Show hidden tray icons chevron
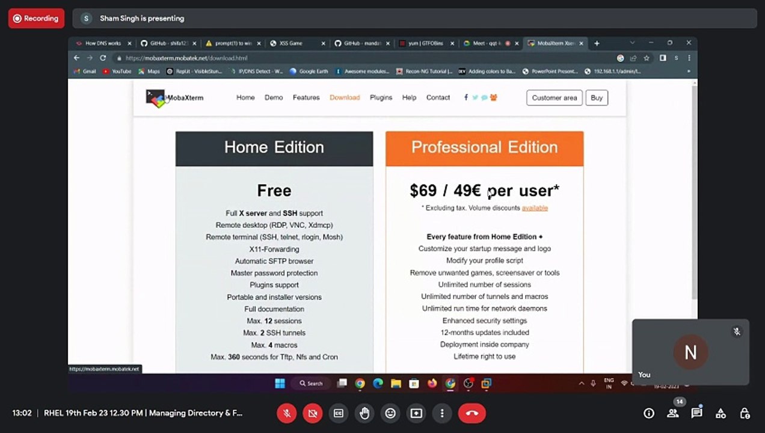This screenshot has height=433, width=765. pyautogui.click(x=582, y=383)
